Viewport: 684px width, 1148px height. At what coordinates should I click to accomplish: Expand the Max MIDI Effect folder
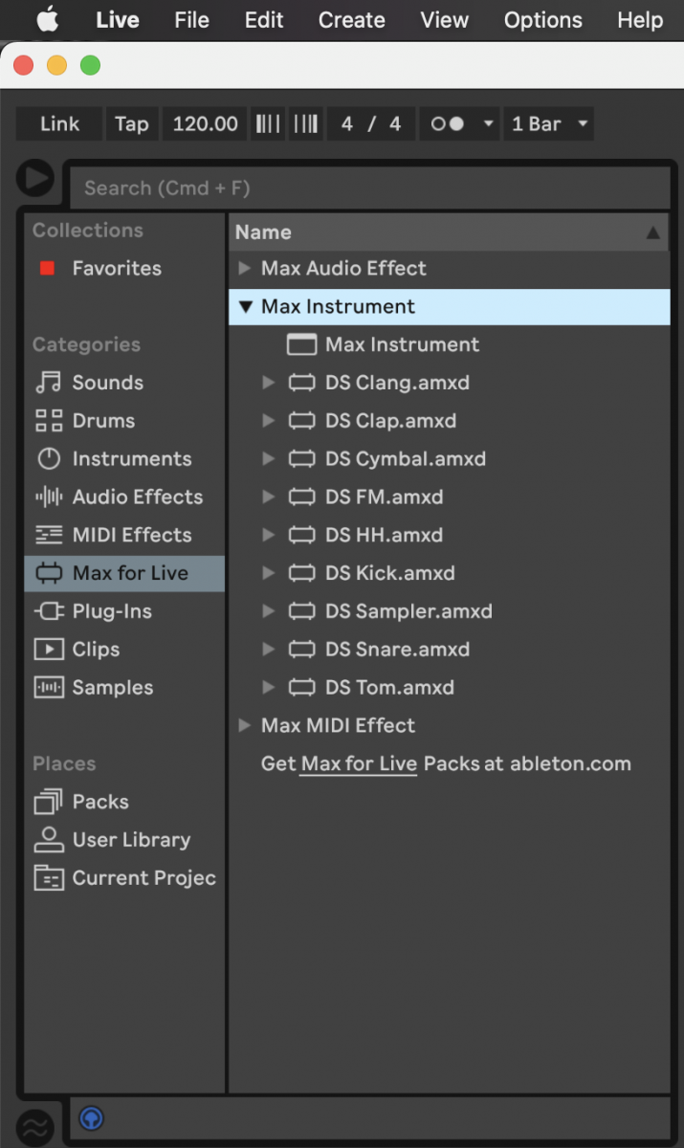click(x=245, y=726)
